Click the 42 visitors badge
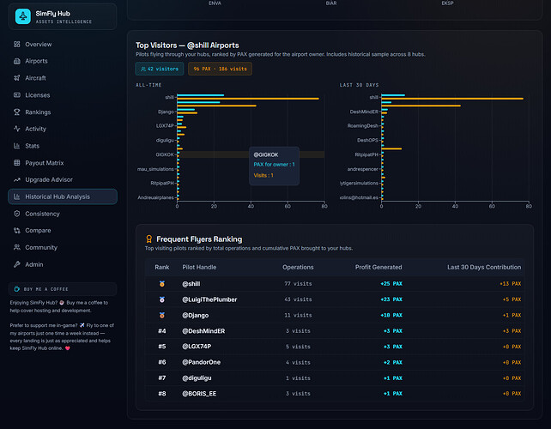This screenshot has width=551, height=429. [160, 69]
